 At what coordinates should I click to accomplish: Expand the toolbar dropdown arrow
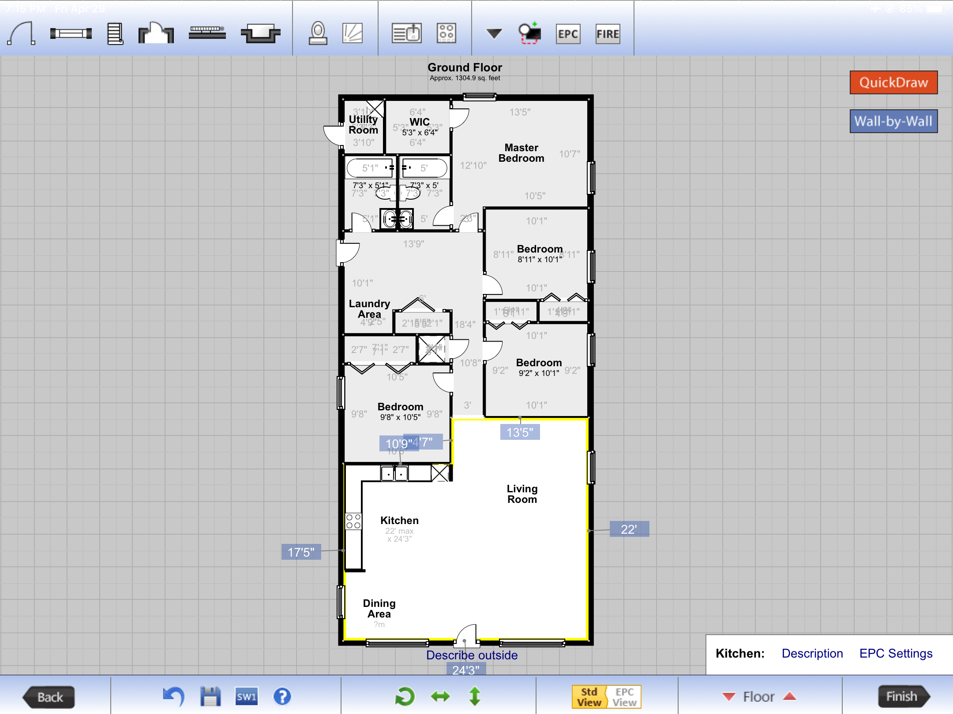[494, 33]
